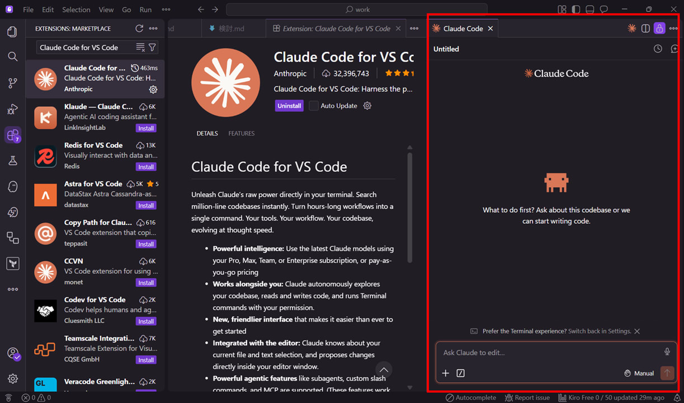
Task: Select the Claude Code panel tab
Action: pyautogui.click(x=463, y=29)
